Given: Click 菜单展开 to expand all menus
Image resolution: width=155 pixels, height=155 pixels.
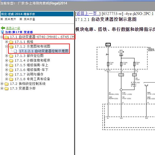Looking at the screenshot, I should (10, 19).
